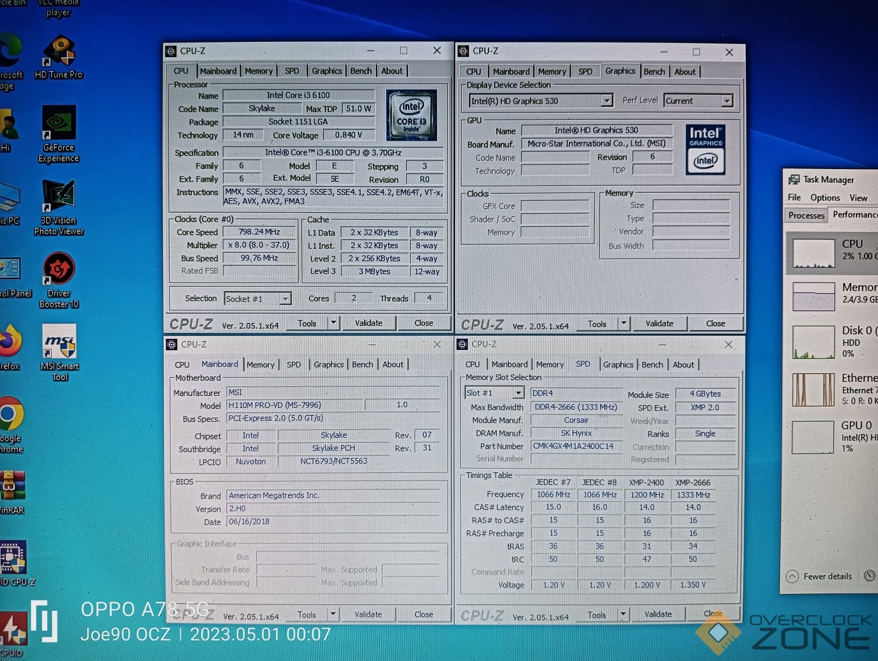Open Firefox desktop icon
Viewport: 878px width, 661px height.
tap(10, 347)
